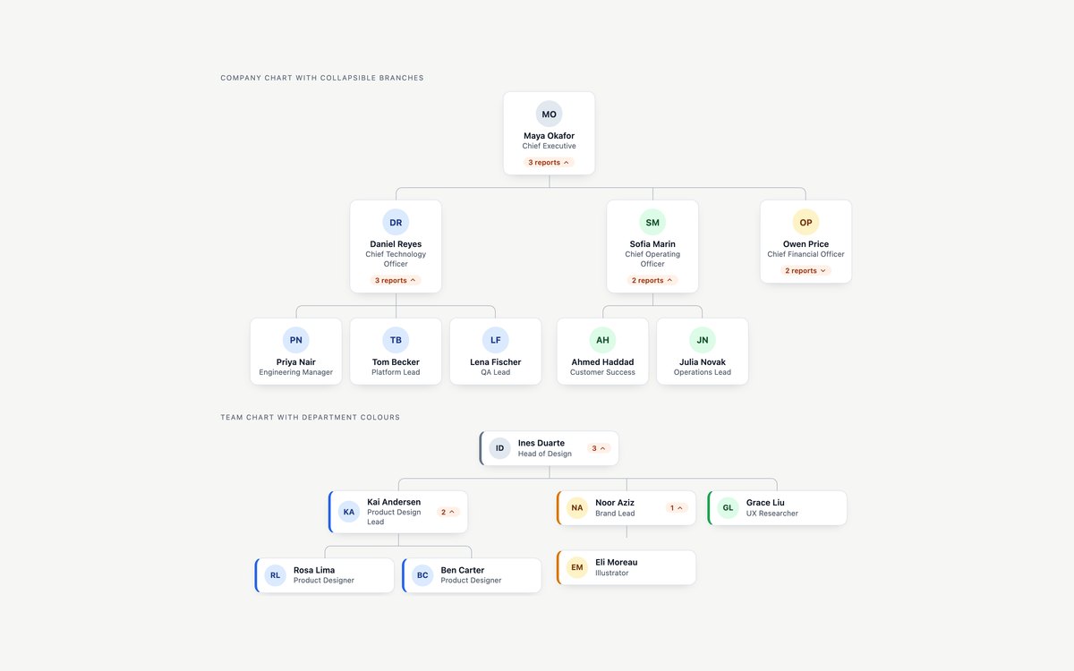Image resolution: width=1074 pixels, height=671 pixels.
Task: Click the TB avatar of Tom Becker
Action: [x=396, y=340]
